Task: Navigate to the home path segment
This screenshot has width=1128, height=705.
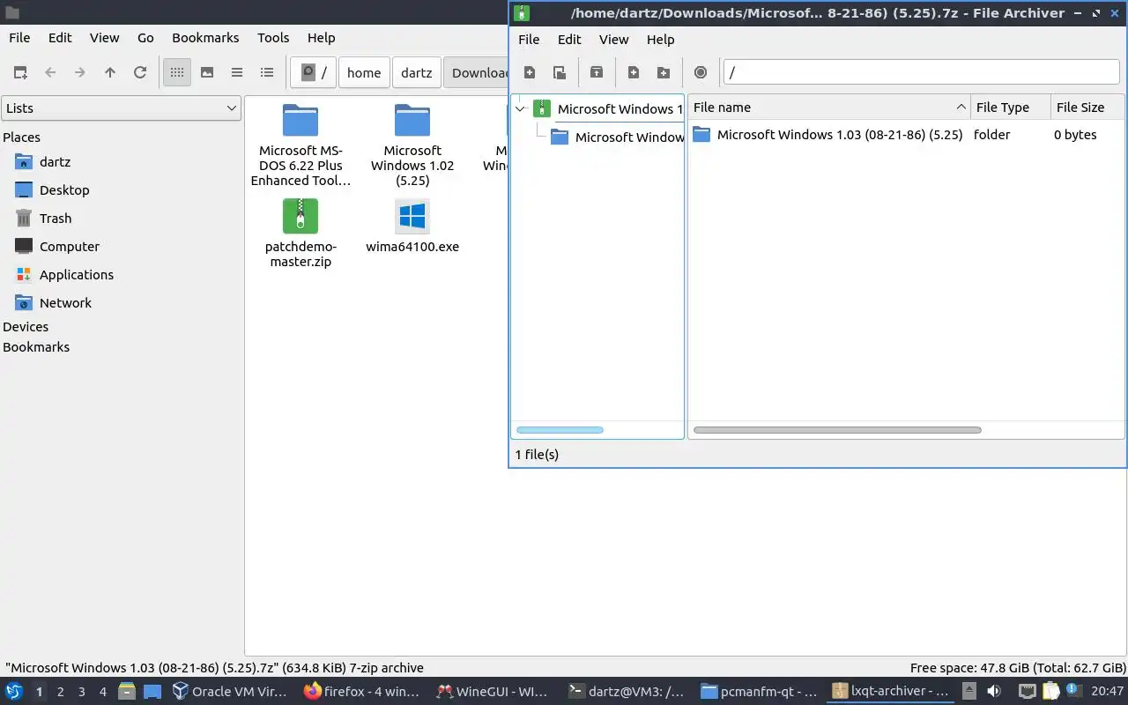Action: point(364,72)
